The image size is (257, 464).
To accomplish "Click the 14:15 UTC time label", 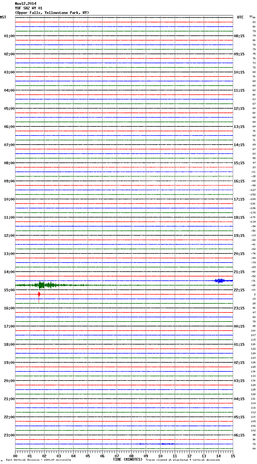I will tap(239, 145).
